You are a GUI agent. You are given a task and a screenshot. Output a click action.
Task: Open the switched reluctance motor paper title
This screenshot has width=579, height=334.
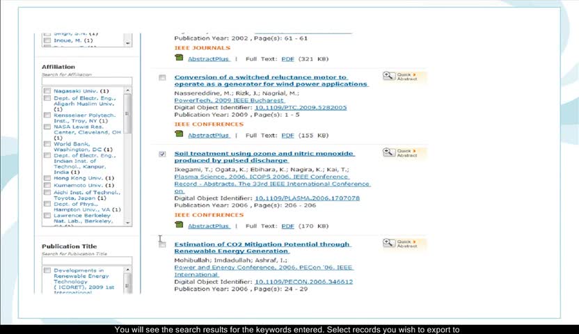[x=271, y=81]
